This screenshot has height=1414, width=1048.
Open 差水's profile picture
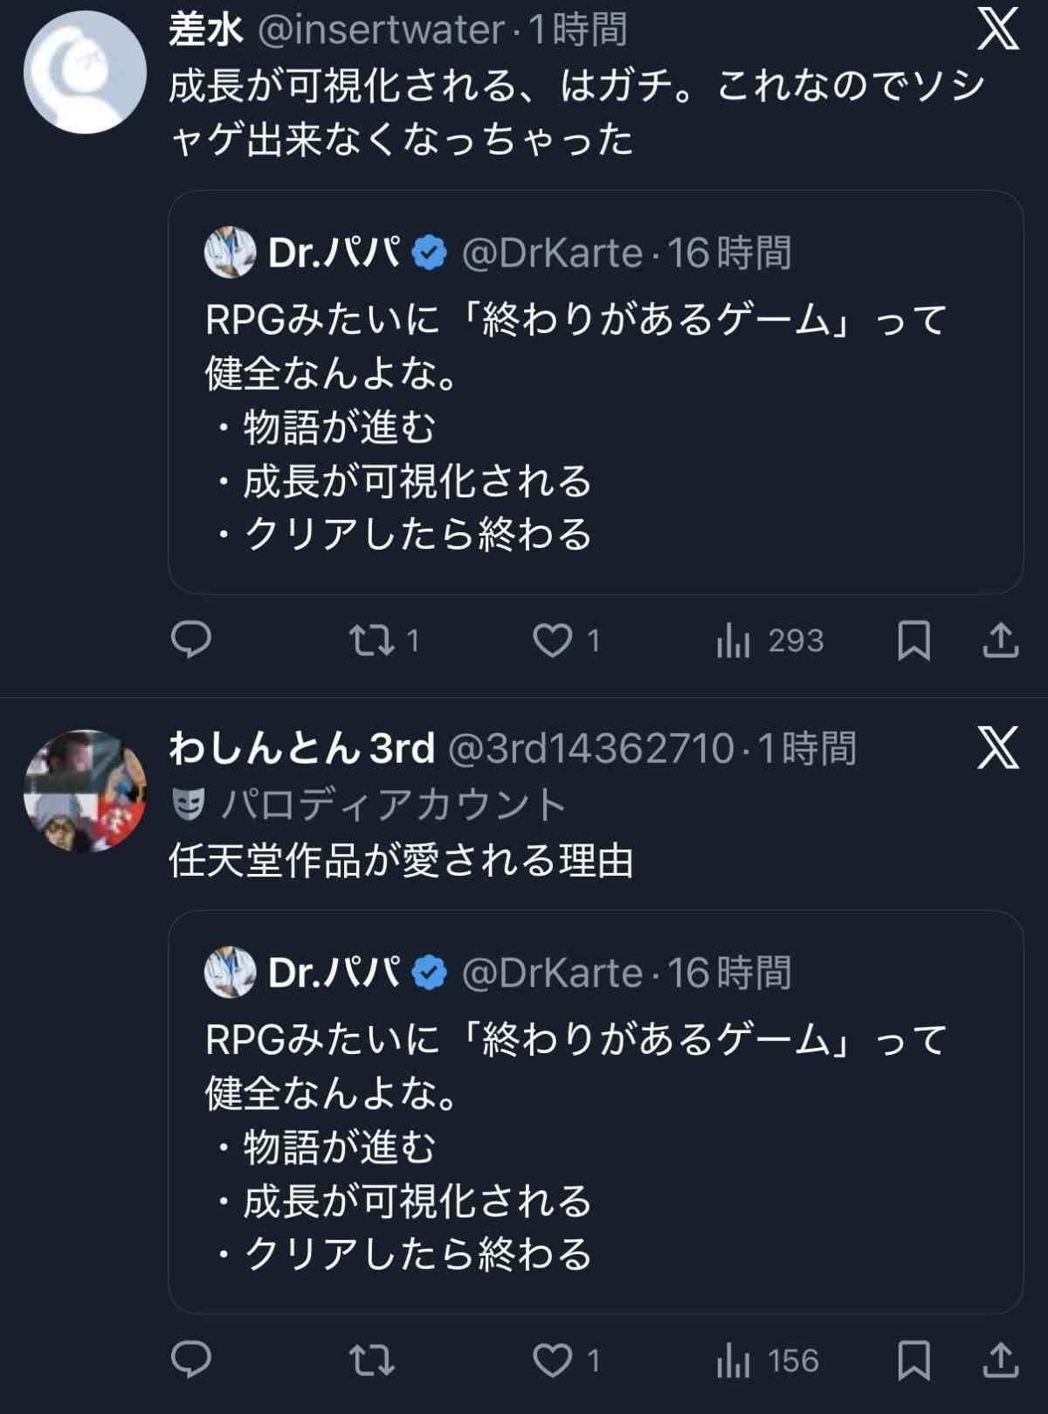pos(85,73)
